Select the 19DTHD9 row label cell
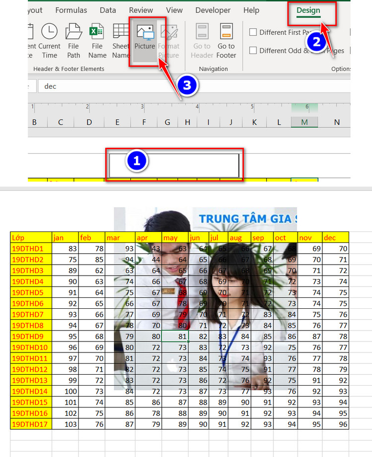The image size is (372, 457). pos(31,337)
